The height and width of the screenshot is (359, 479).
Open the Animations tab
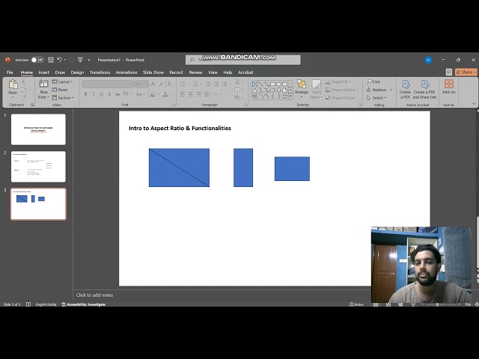point(126,73)
